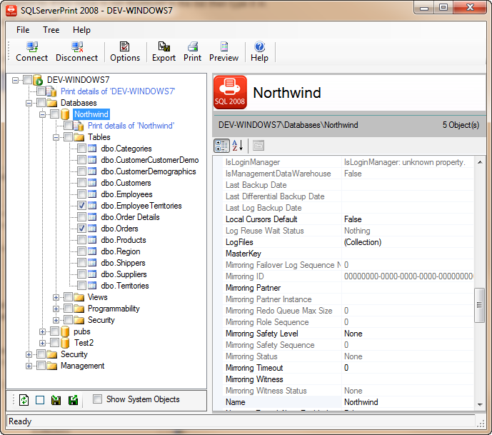Click the DEV-WINDOWS7 server icon

coord(38,80)
